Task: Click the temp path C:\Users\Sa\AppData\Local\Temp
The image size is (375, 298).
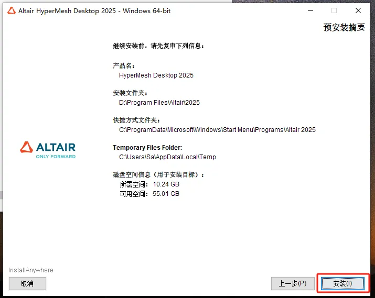Action: click(x=167, y=157)
